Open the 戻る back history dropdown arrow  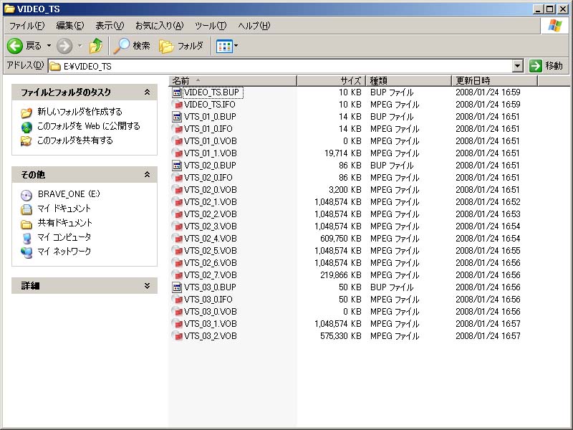click(x=49, y=46)
